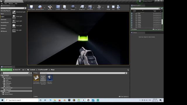
Task: Open World Outliner View Options dropdown
Action: click(157, 29)
